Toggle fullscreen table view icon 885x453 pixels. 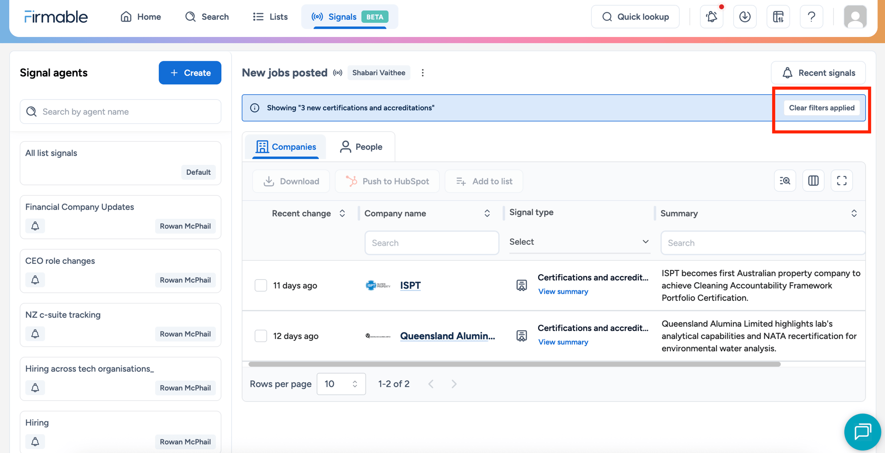click(841, 180)
